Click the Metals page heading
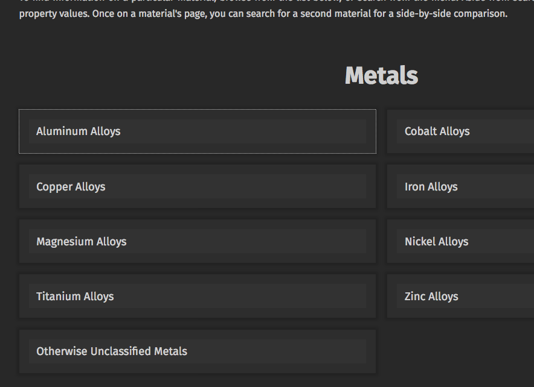534x387 pixels. tap(381, 75)
